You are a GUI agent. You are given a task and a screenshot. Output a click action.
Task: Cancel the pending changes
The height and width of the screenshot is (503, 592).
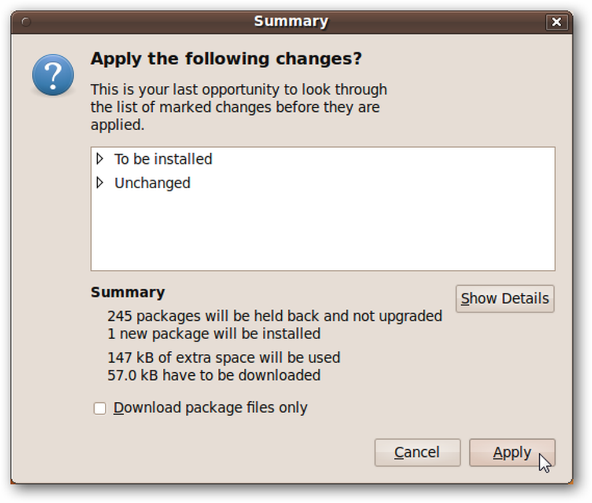(x=417, y=452)
